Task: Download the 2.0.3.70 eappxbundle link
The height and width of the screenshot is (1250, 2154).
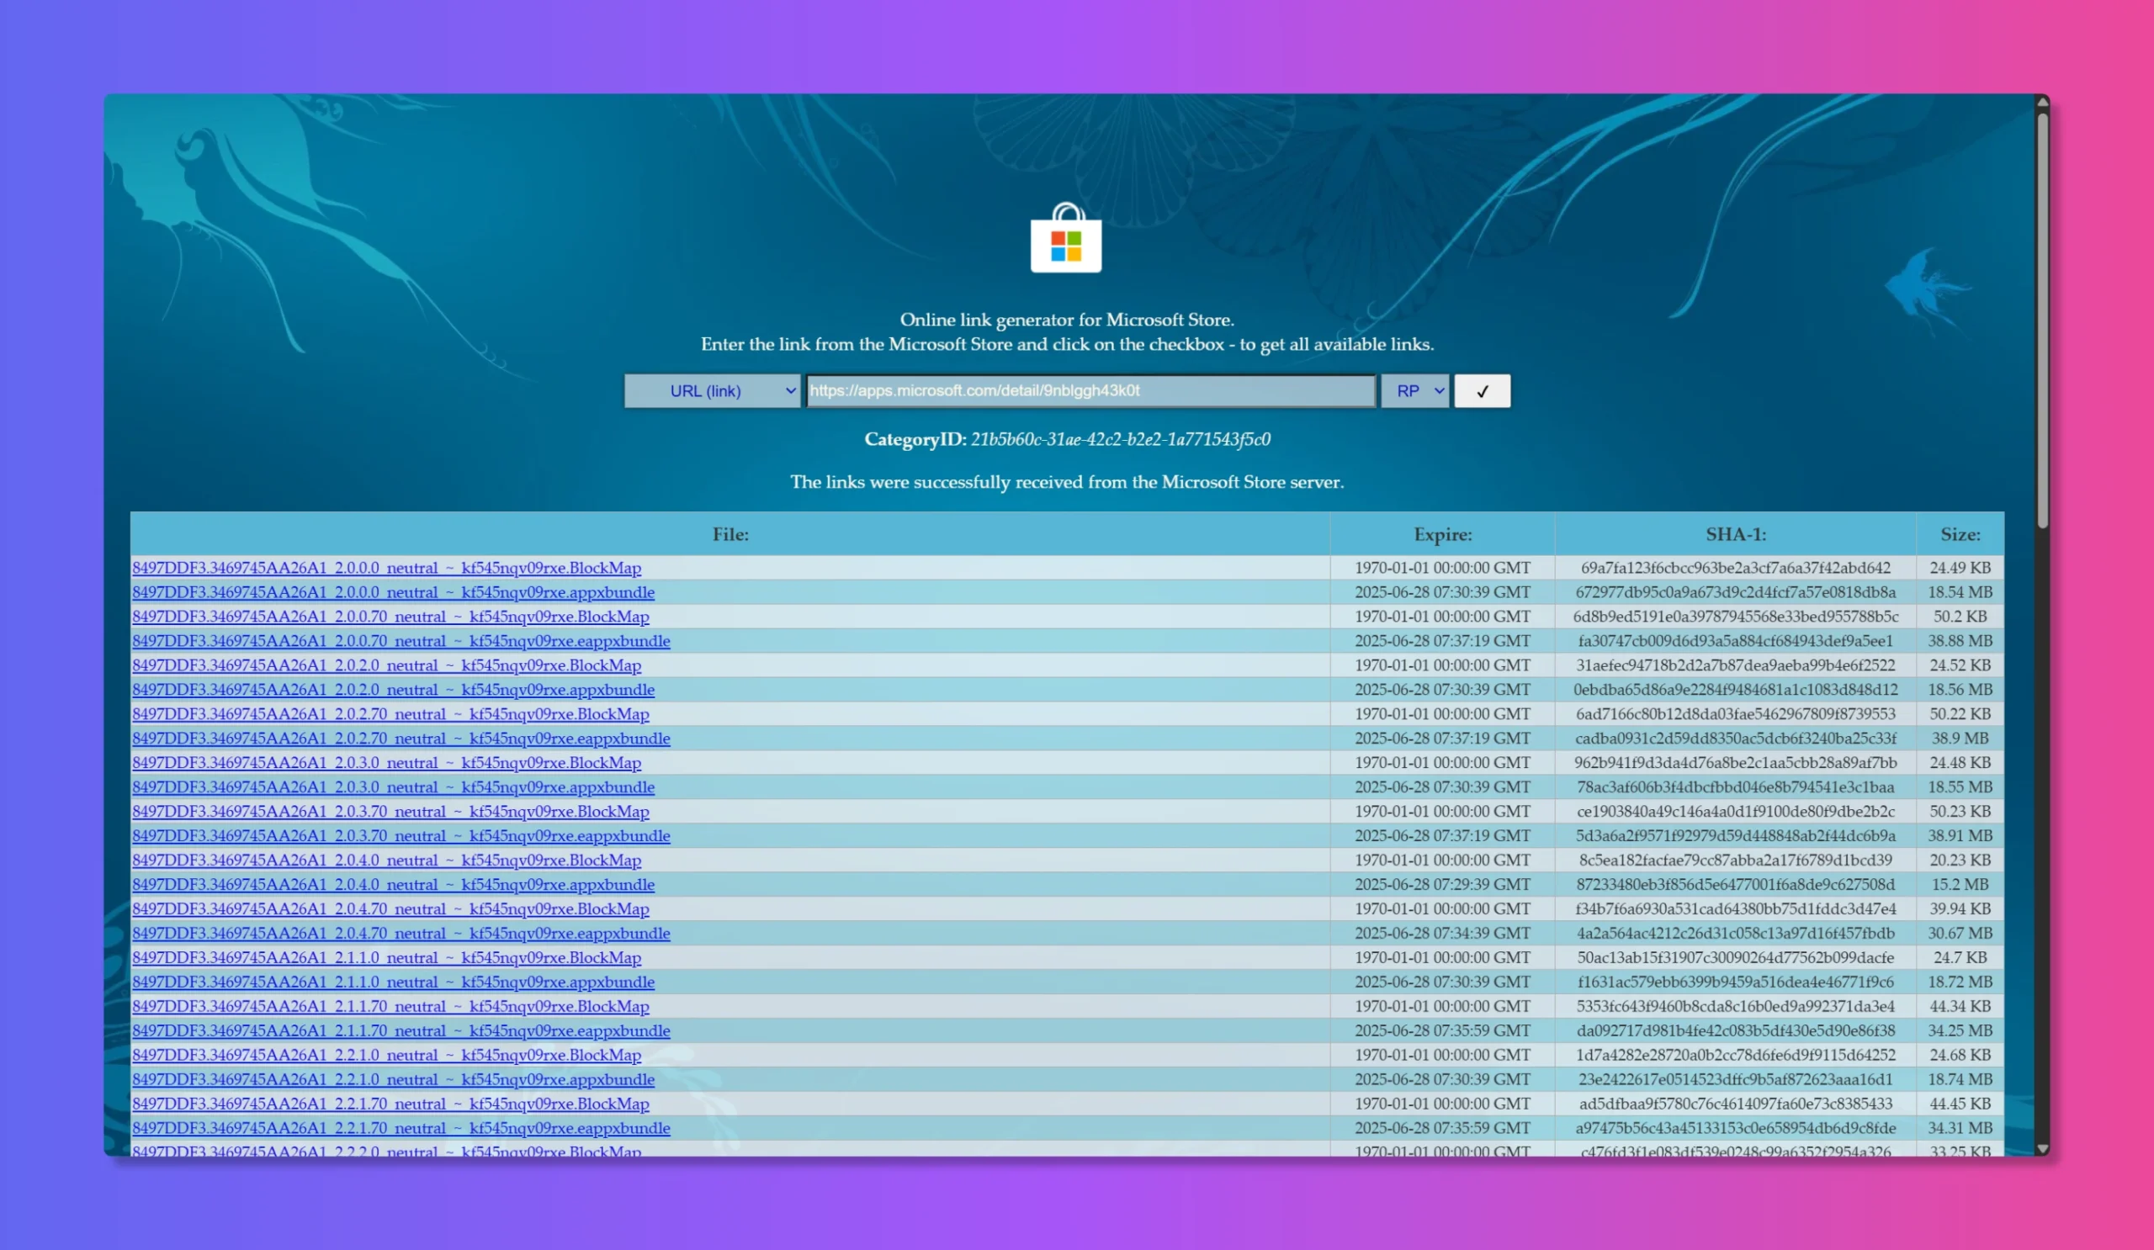Action: point(401,835)
